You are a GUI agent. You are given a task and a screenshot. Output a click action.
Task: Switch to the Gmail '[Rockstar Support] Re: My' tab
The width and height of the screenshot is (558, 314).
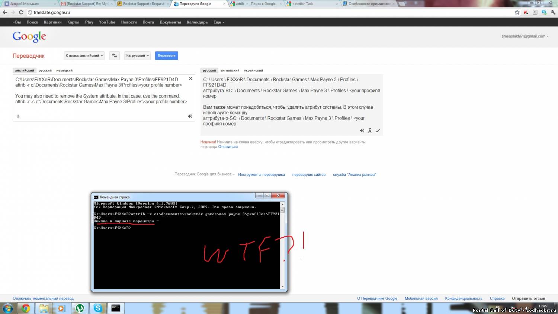click(86, 4)
